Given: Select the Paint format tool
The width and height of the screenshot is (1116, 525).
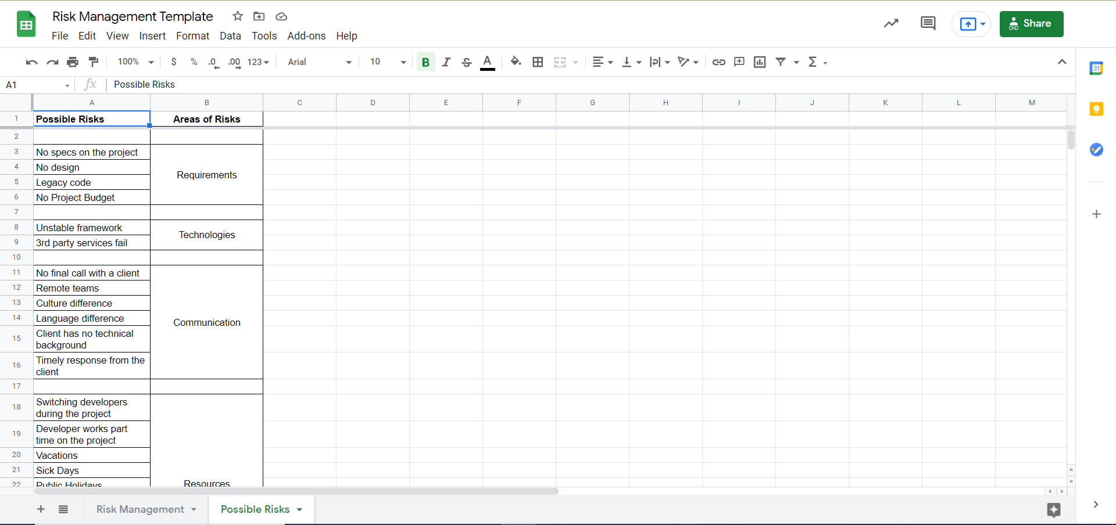Looking at the screenshot, I should coord(93,62).
